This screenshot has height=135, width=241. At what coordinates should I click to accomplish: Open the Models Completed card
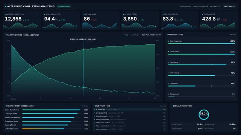tap(22, 21)
